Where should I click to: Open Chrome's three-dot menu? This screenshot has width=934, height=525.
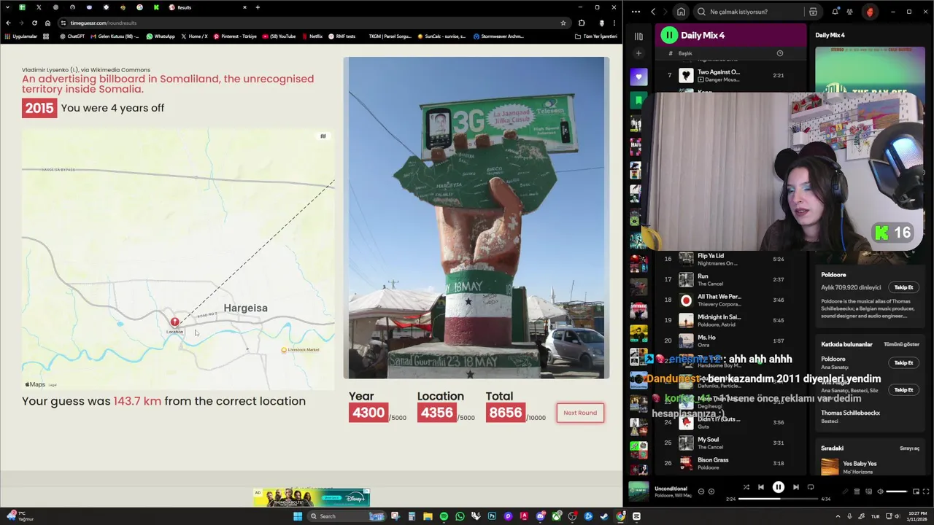coord(614,23)
